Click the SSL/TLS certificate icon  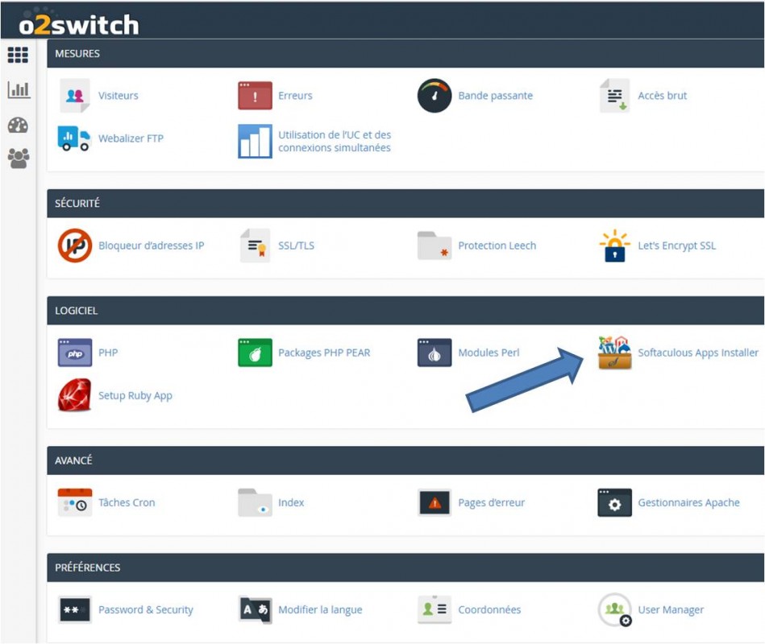(x=256, y=246)
